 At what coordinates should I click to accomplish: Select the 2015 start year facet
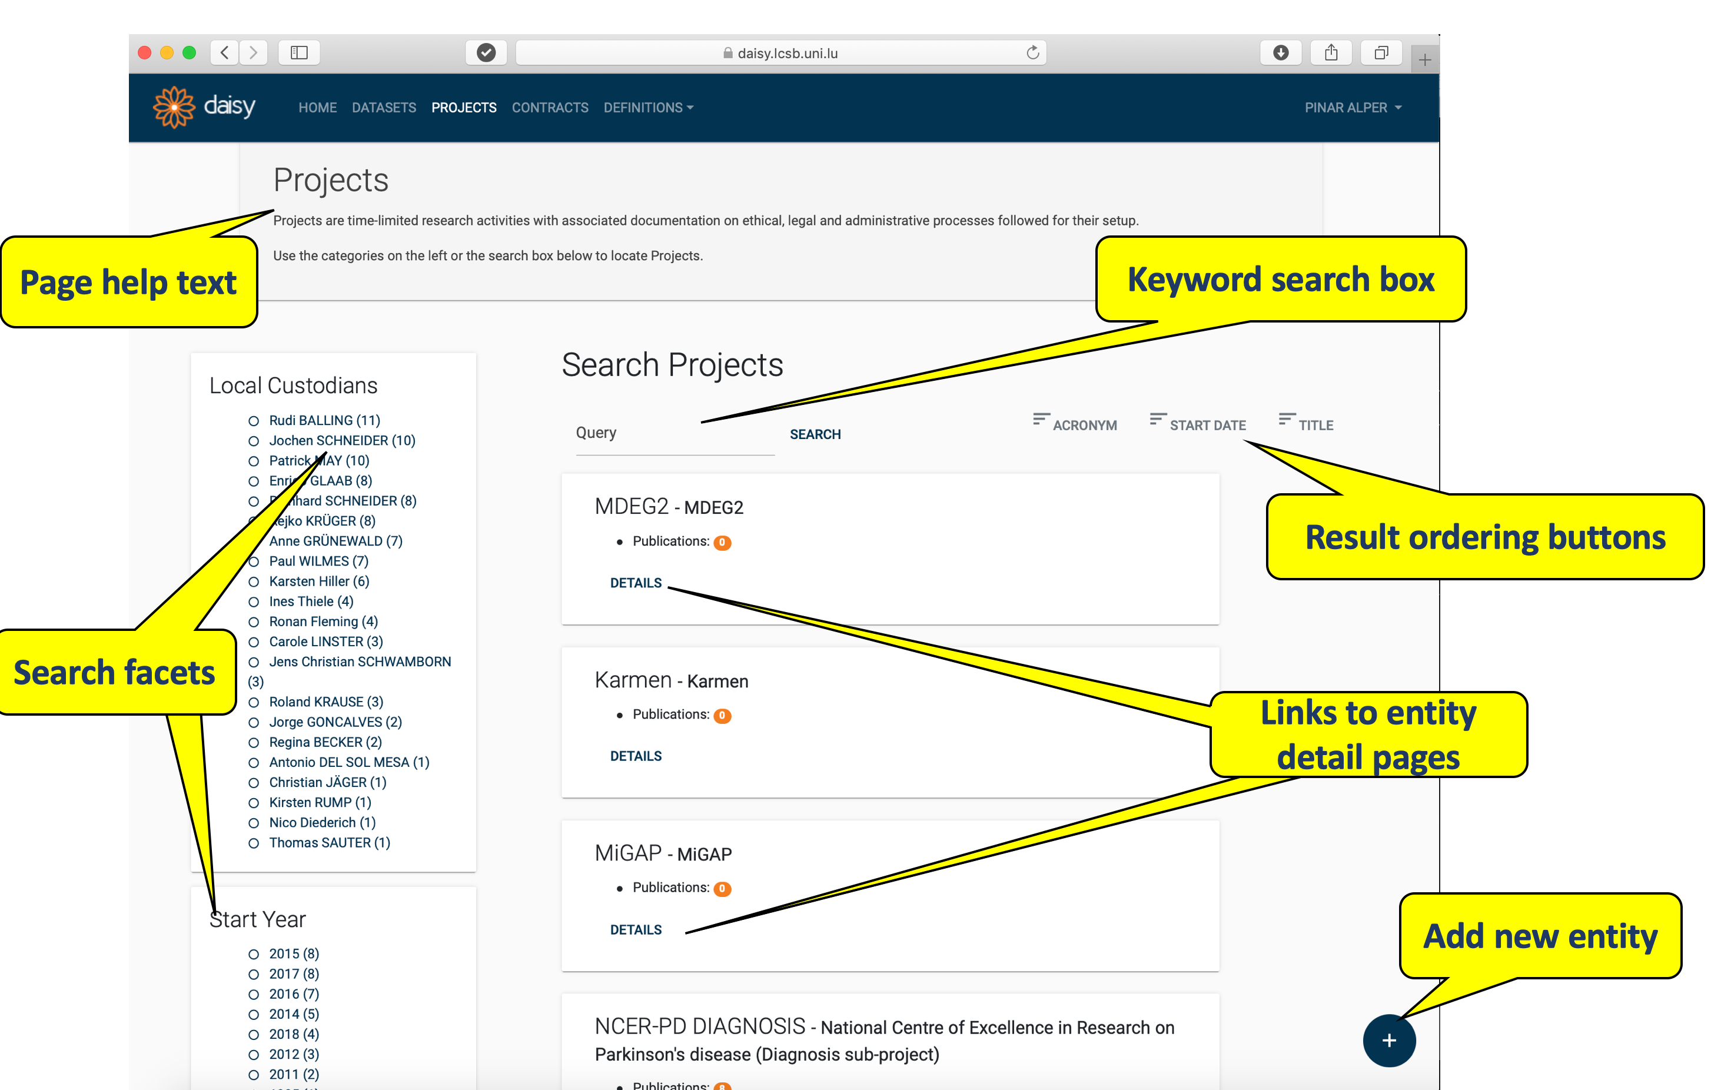294,953
